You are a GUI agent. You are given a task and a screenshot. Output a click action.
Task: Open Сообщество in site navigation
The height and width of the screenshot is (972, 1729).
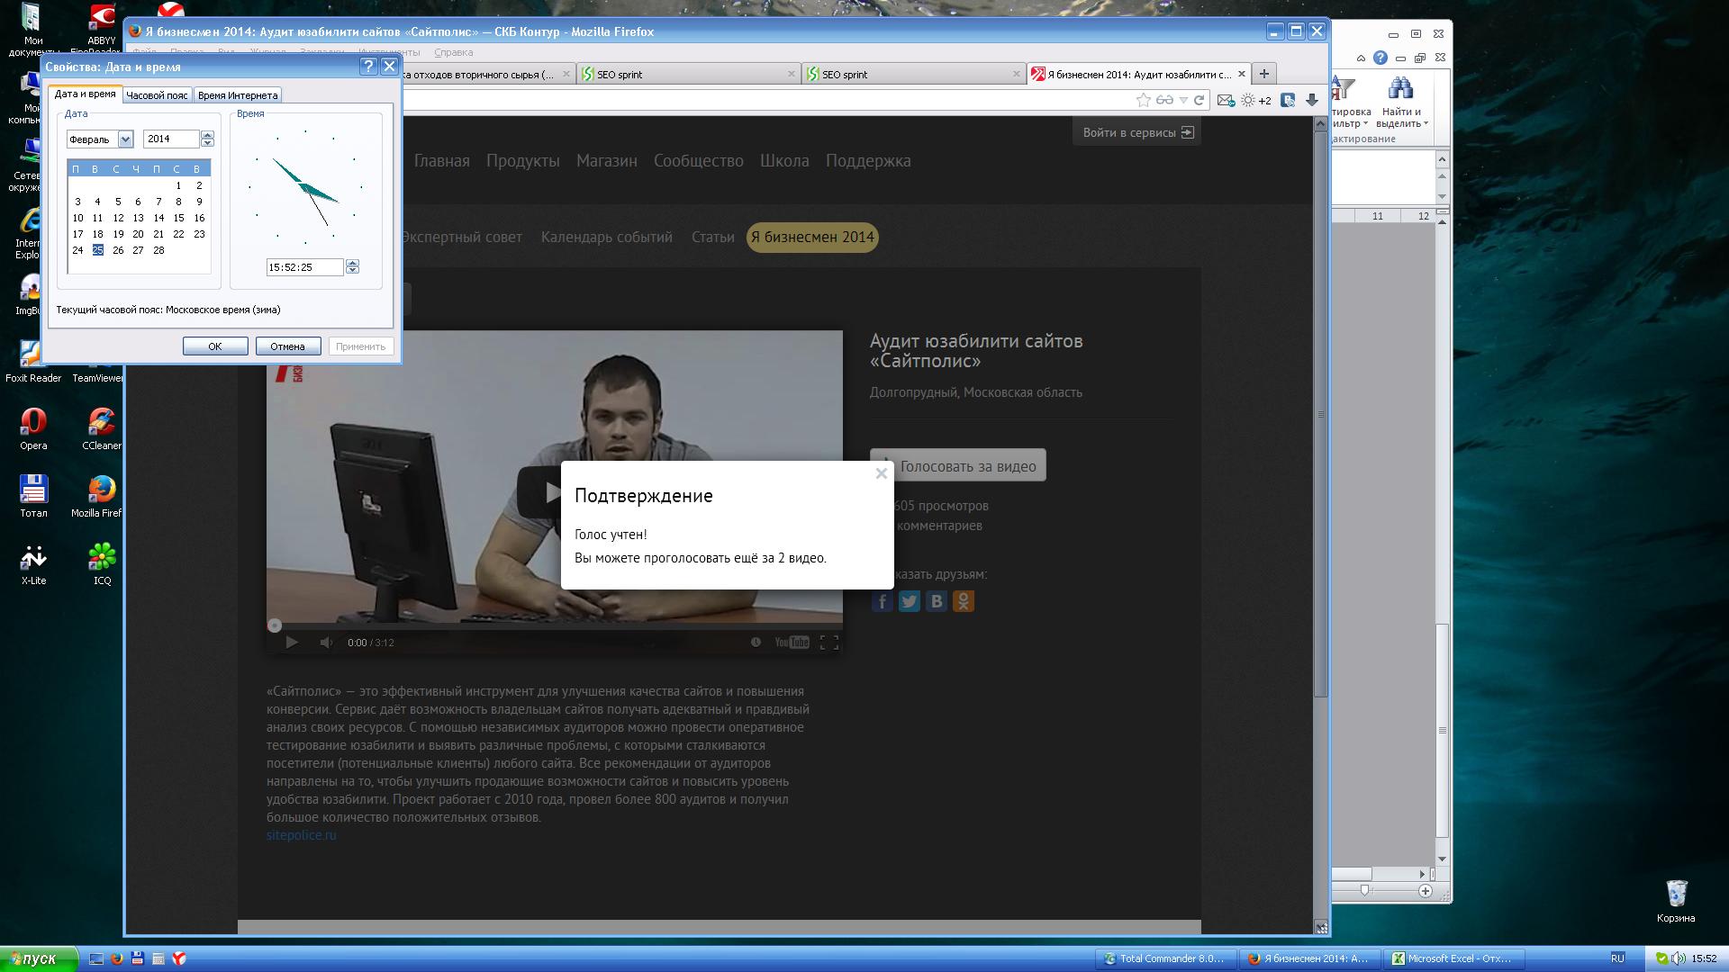pos(699,160)
